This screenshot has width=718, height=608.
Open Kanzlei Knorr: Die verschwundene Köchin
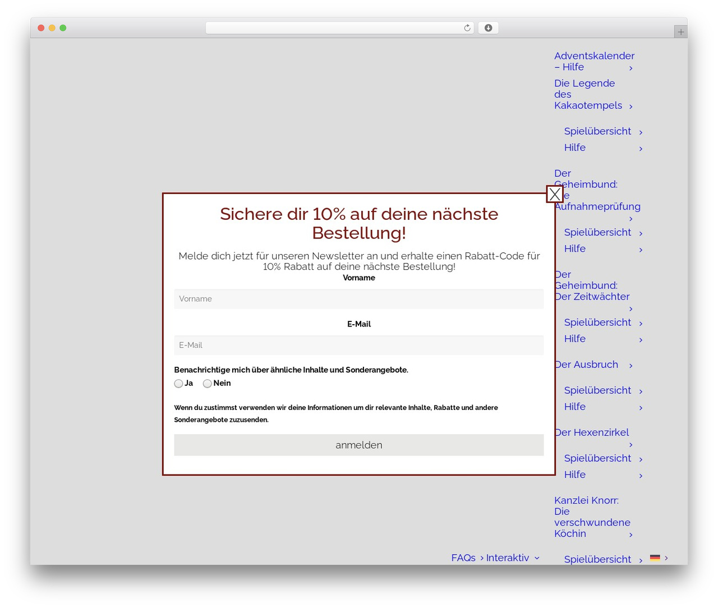pyautogui.click(x=592, y=517)
